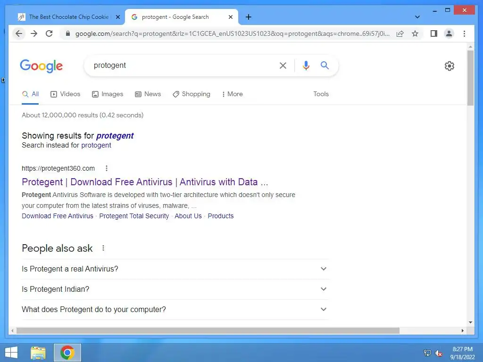Click the muted volume tray icon
Image resolution: width=483 pixels, height=362 pixels.
pos(438,353)
